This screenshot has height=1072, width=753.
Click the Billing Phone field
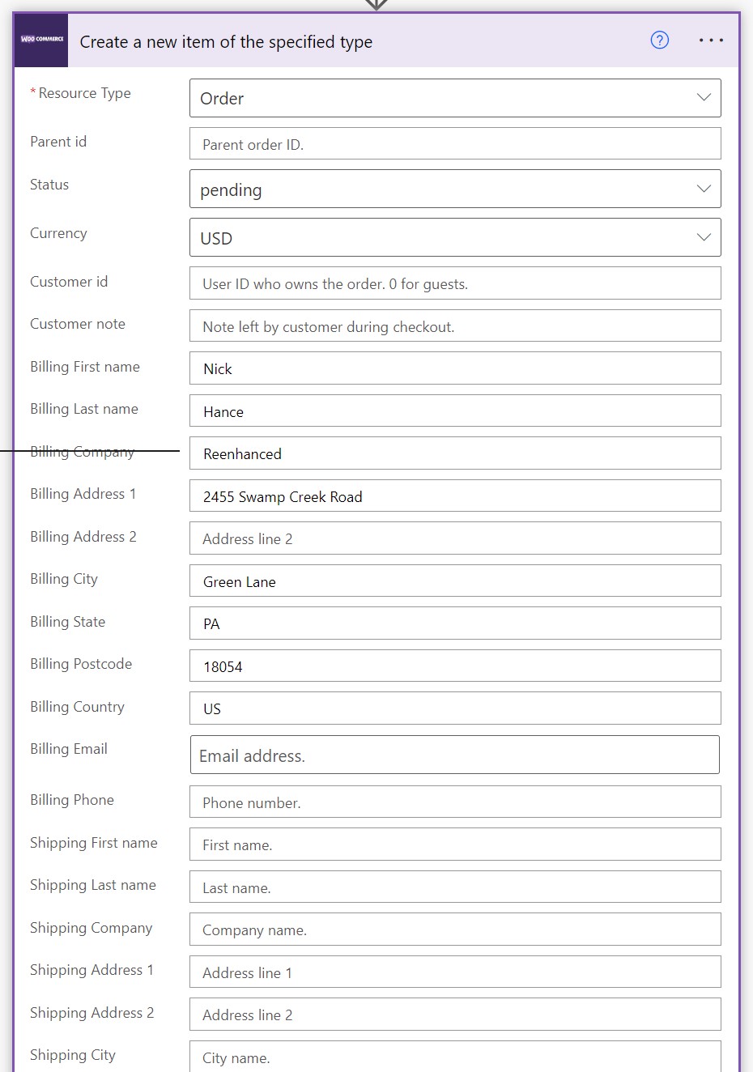(x=454, y=801)
